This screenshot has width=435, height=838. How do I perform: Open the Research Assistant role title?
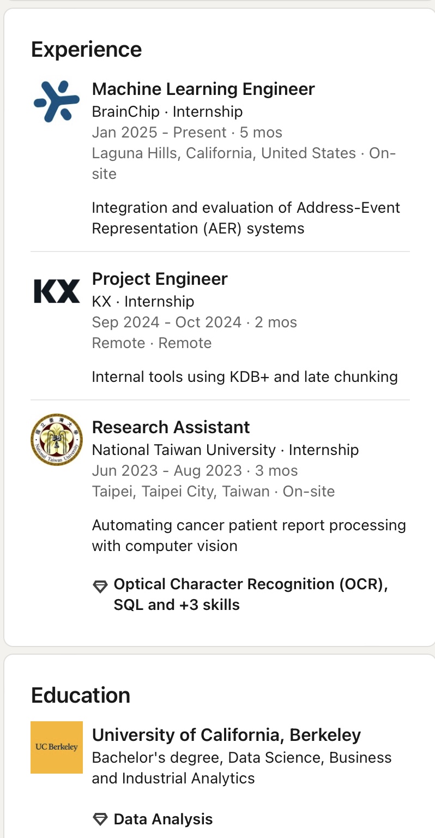coord(171,427)
